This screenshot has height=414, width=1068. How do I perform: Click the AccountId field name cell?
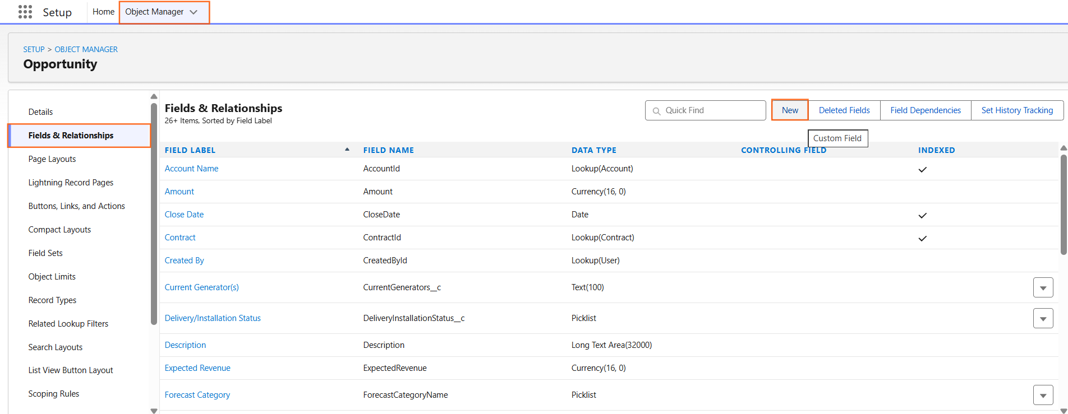click(381, 169)
